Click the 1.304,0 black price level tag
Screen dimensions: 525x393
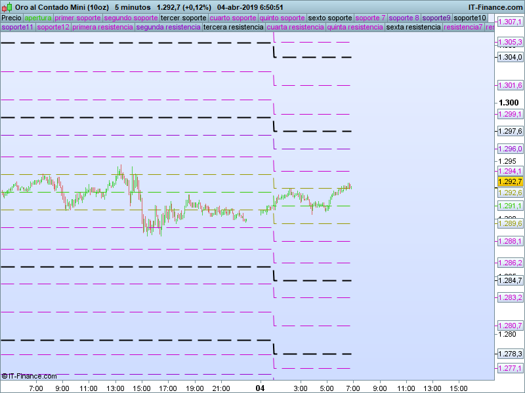tap(510, 58)
